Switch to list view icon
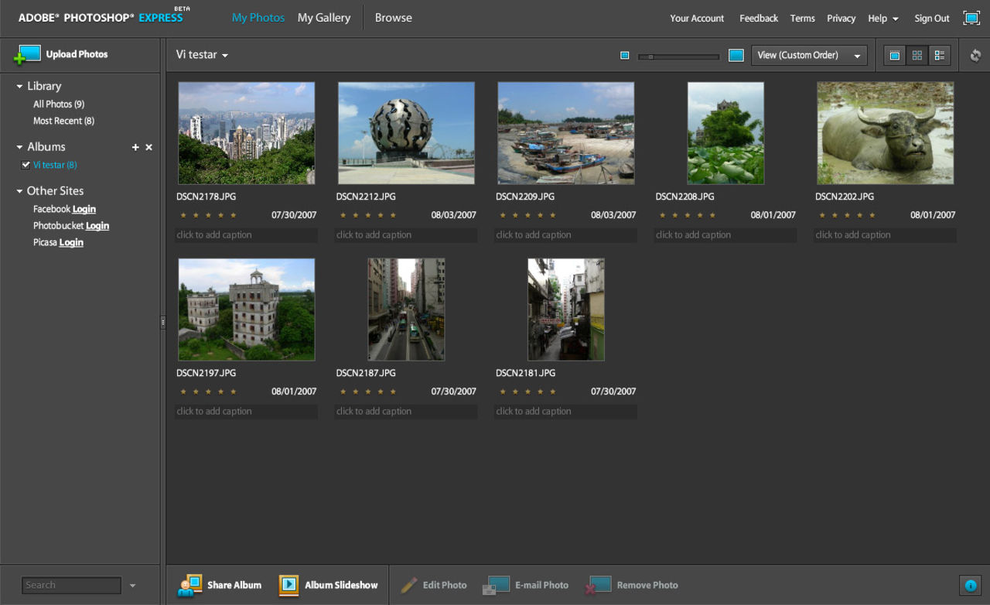990x605 pixels. pos(939,55)
